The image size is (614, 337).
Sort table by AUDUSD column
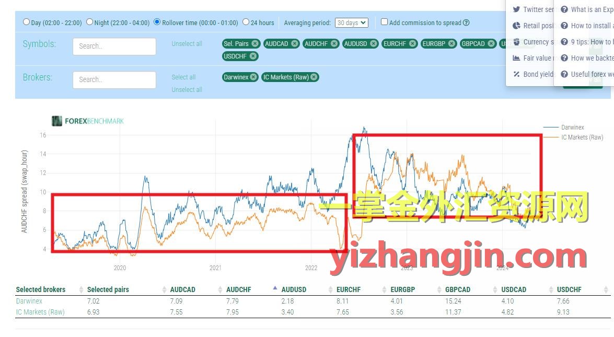point(294,289)
